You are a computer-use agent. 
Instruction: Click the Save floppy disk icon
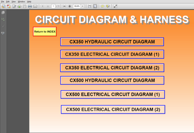point(25,6)
